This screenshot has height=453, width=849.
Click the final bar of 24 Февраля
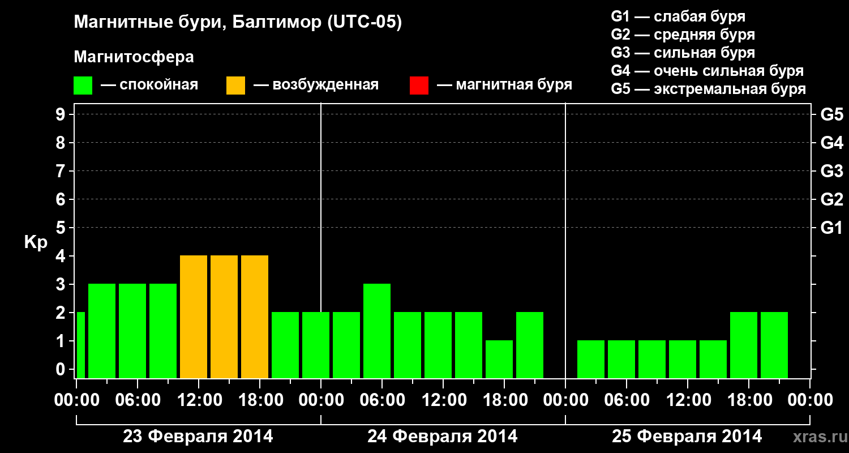pos(530,345)
